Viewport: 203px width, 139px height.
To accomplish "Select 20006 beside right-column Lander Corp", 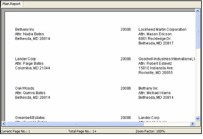I will click(126, 118).
